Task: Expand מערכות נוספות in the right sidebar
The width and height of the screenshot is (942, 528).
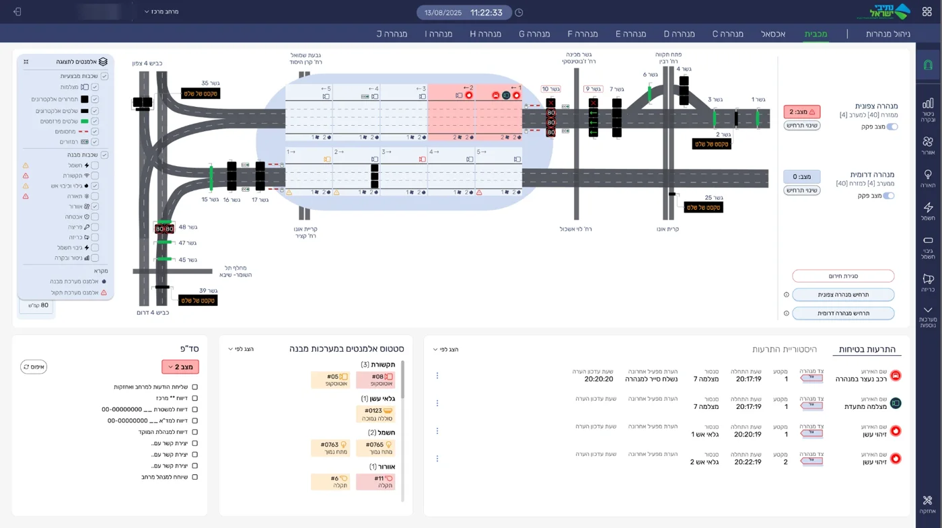Action: (928, 315)
